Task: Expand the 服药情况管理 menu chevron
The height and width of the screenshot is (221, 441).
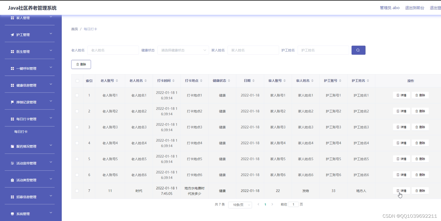Action: click(51, 145)
